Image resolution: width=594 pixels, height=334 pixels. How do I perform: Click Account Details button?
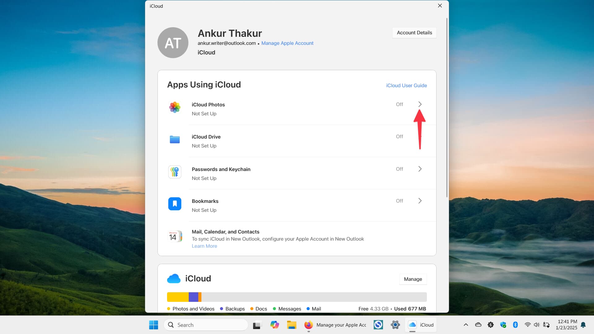coord(414,33)
